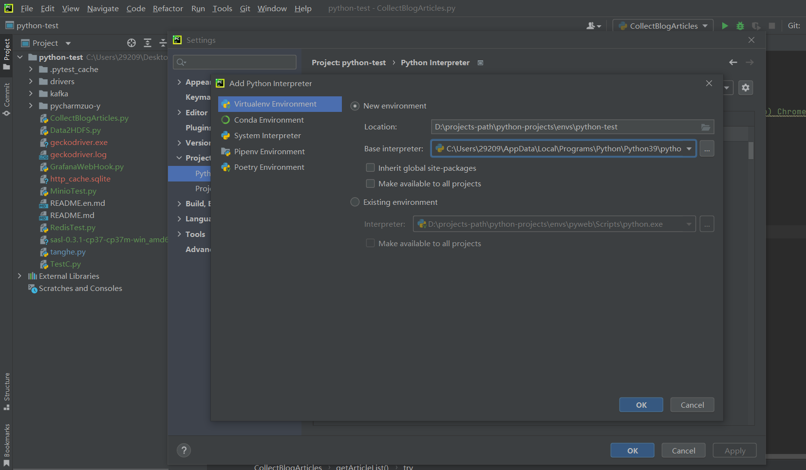Select the New environment radio button
The height and width of the screenshot is (470, 806).
(355, 106)
